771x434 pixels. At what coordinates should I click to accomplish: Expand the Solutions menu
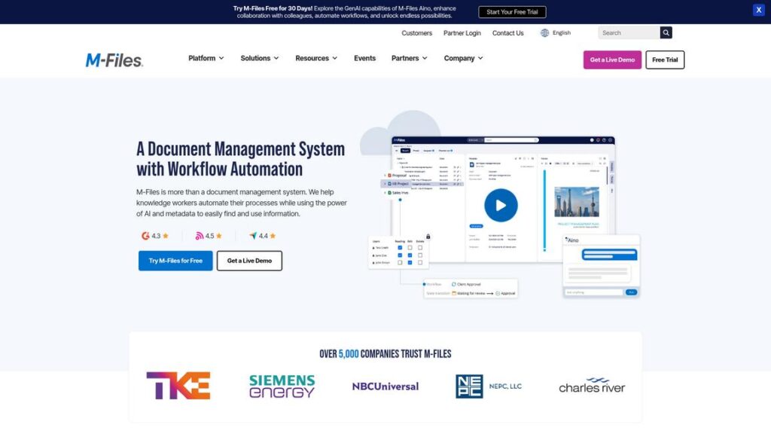click(x=260, y=58)
